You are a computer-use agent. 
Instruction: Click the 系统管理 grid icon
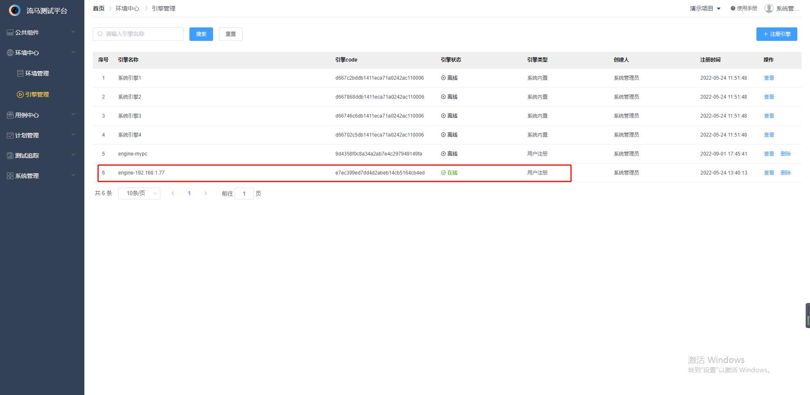pos(10,176)
